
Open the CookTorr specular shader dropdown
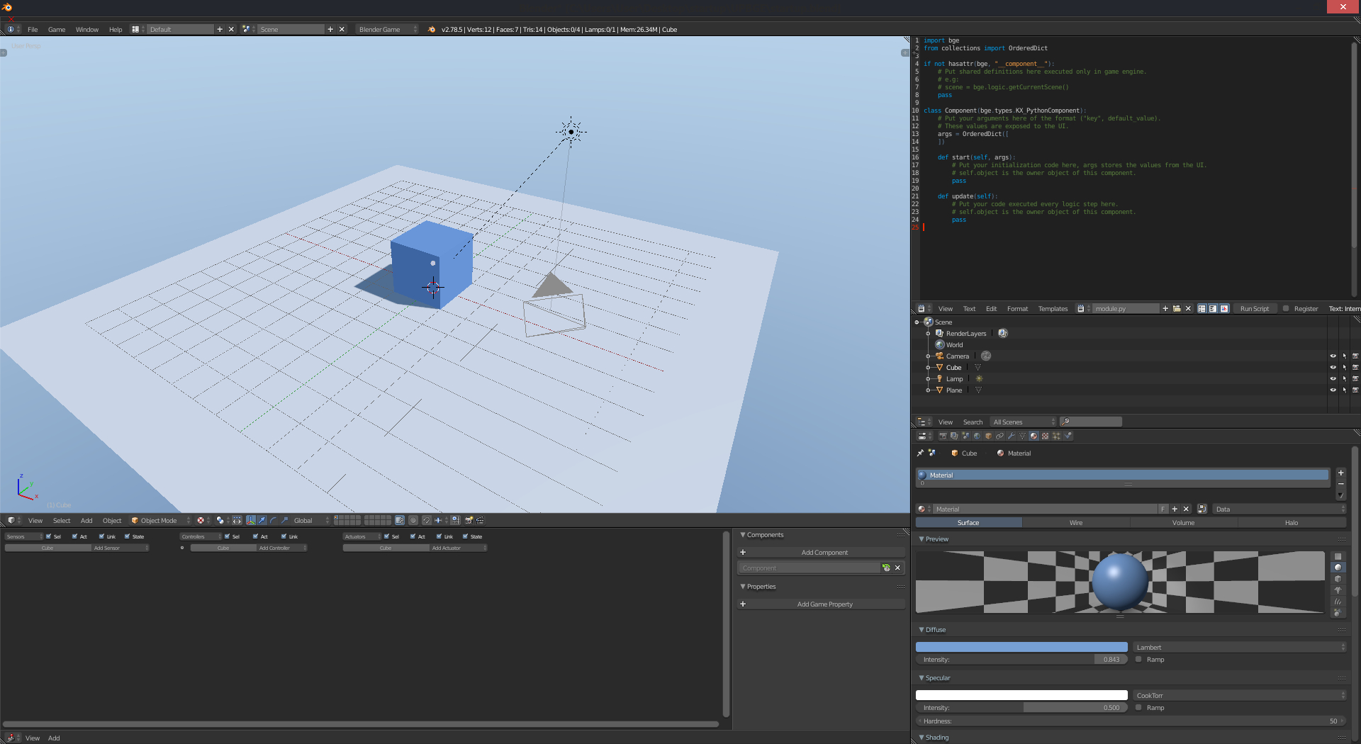(1239, 695)
